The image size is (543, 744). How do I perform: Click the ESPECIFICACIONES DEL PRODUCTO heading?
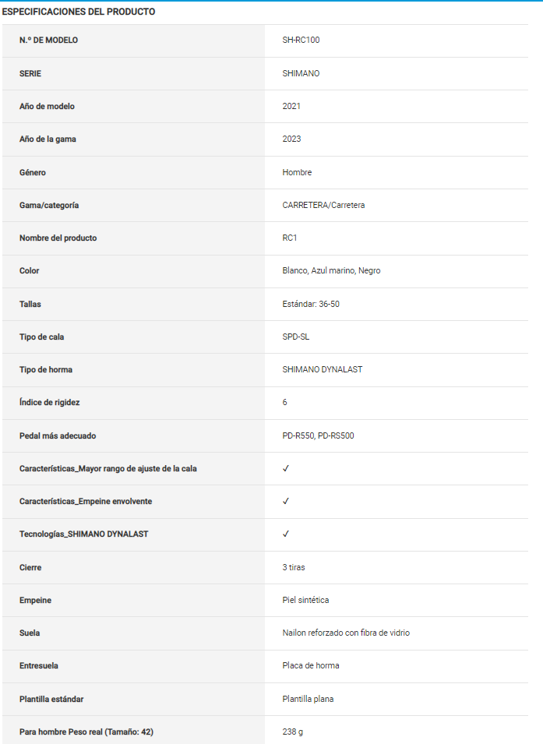[x=79, y=12]
